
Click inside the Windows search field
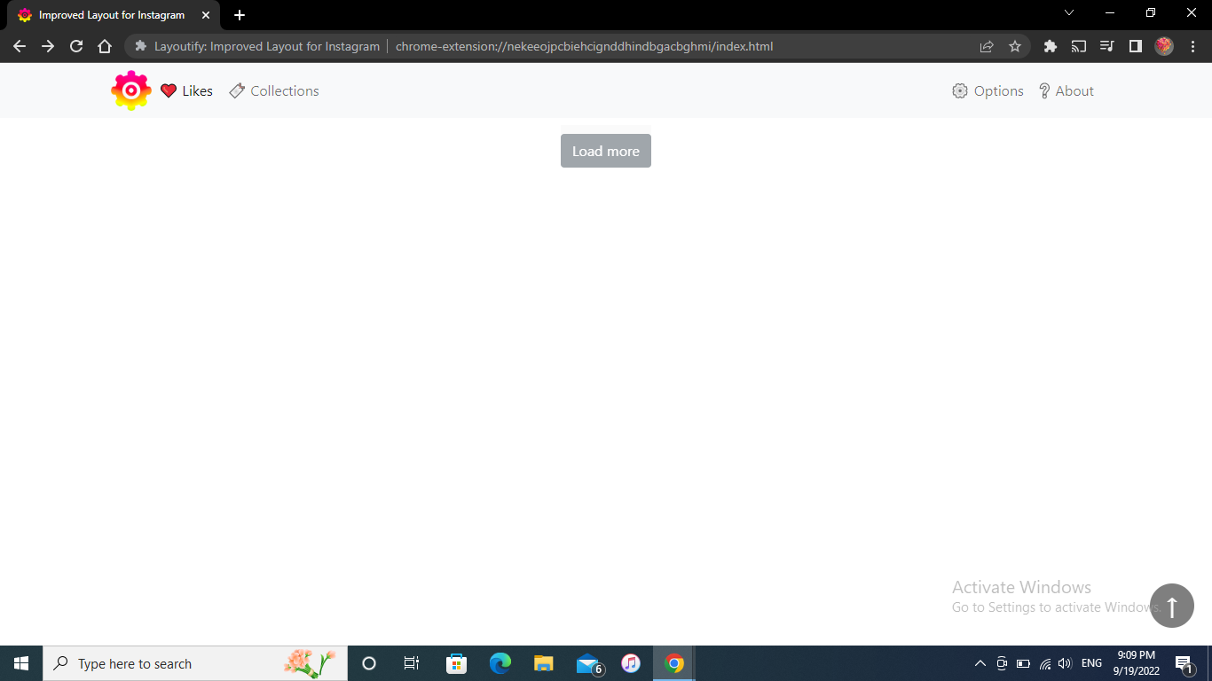[x=177, y=662]
